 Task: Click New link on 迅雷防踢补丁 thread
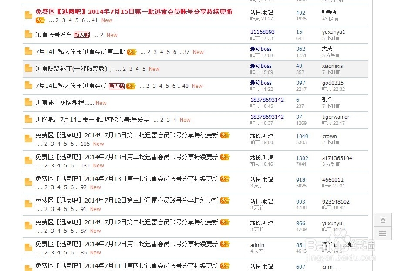pos(154,69)
